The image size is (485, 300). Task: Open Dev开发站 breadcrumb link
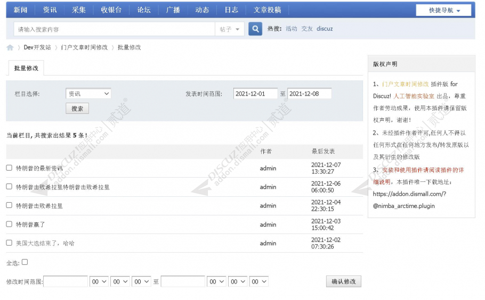coord(37,47)
